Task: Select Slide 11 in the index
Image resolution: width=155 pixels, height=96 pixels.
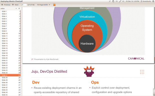Action: pyautogui.click(x=10, y=36)
